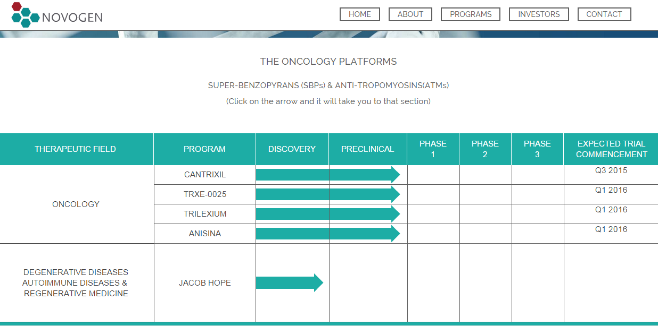Click the SUPER-BENZOPYRANS & ANTI-TROPOMYOSINS subtitle
Image resolution: width=658 pixels, height=326 pixels.
(x=328, y=85)
